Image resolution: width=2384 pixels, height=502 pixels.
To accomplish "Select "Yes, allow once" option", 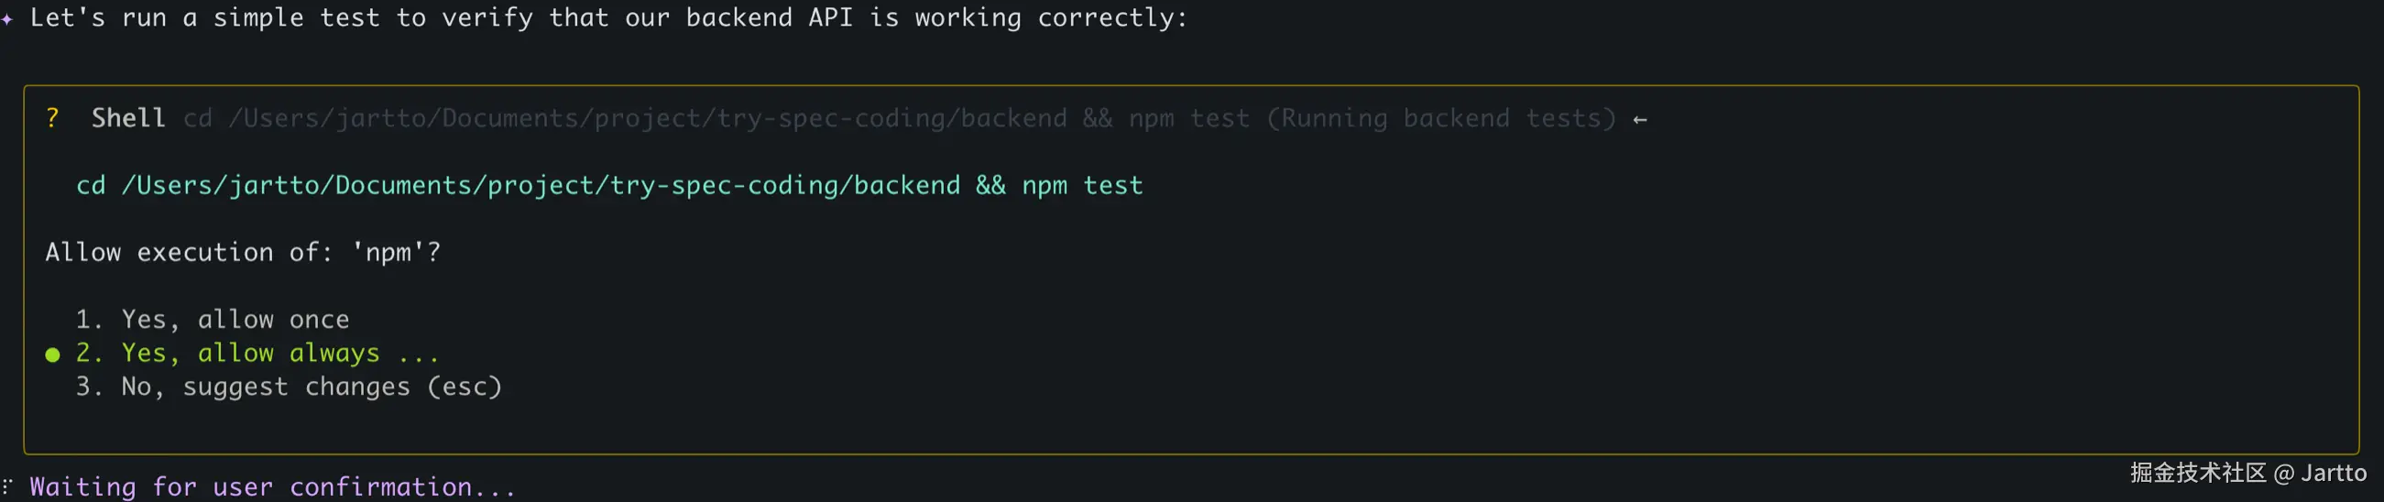I will (235, 320).
